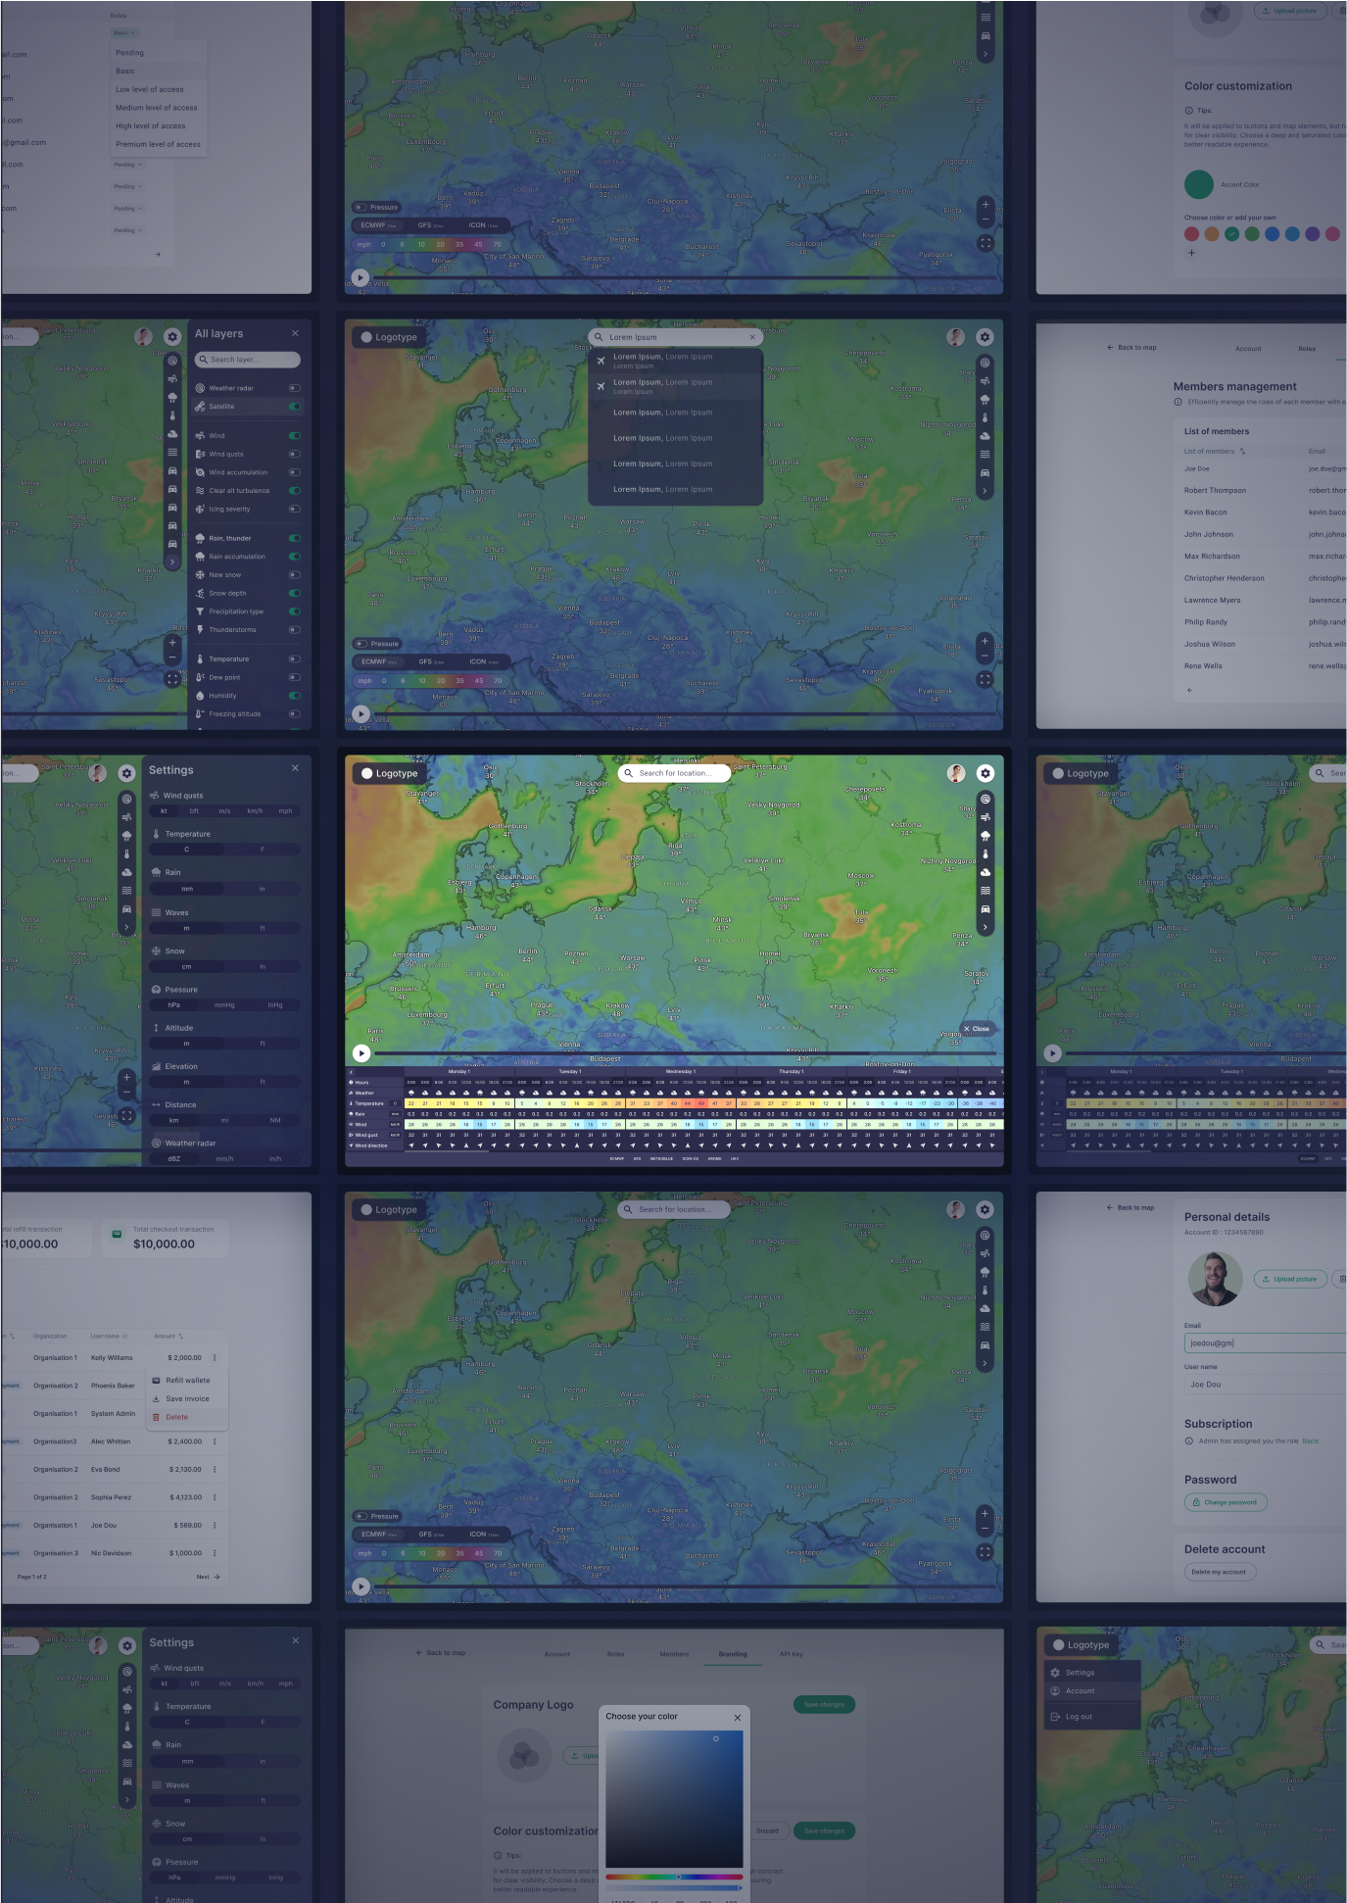The height and width of the screenshot is (1903, 1347).
Task: Open settings gear in the bright center map
Action: coord(985,773)
